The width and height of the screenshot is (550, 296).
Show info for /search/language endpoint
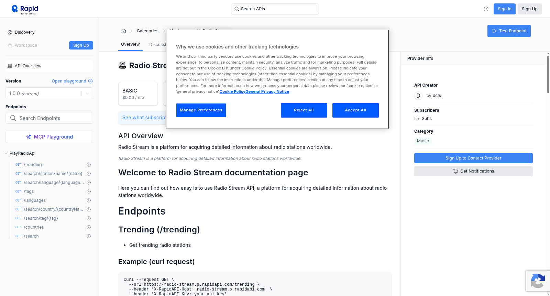click(x=89, y=183)
